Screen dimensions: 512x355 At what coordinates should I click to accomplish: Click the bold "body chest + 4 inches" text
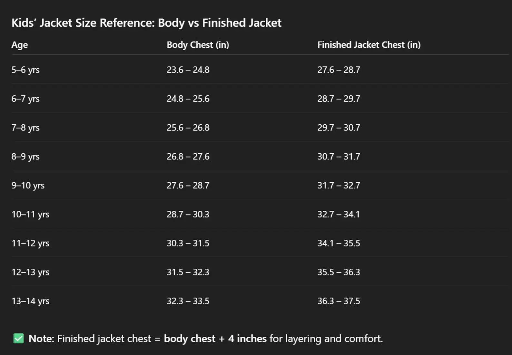click(215, 339)
